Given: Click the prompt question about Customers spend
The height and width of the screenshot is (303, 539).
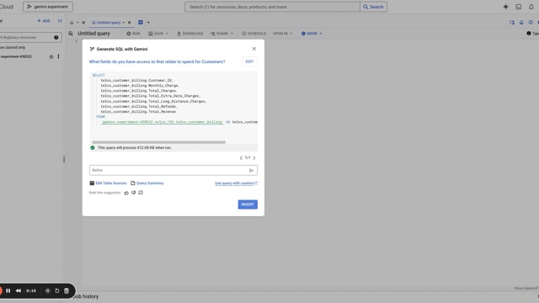Looking at the screenshot, I should [157, 61].
